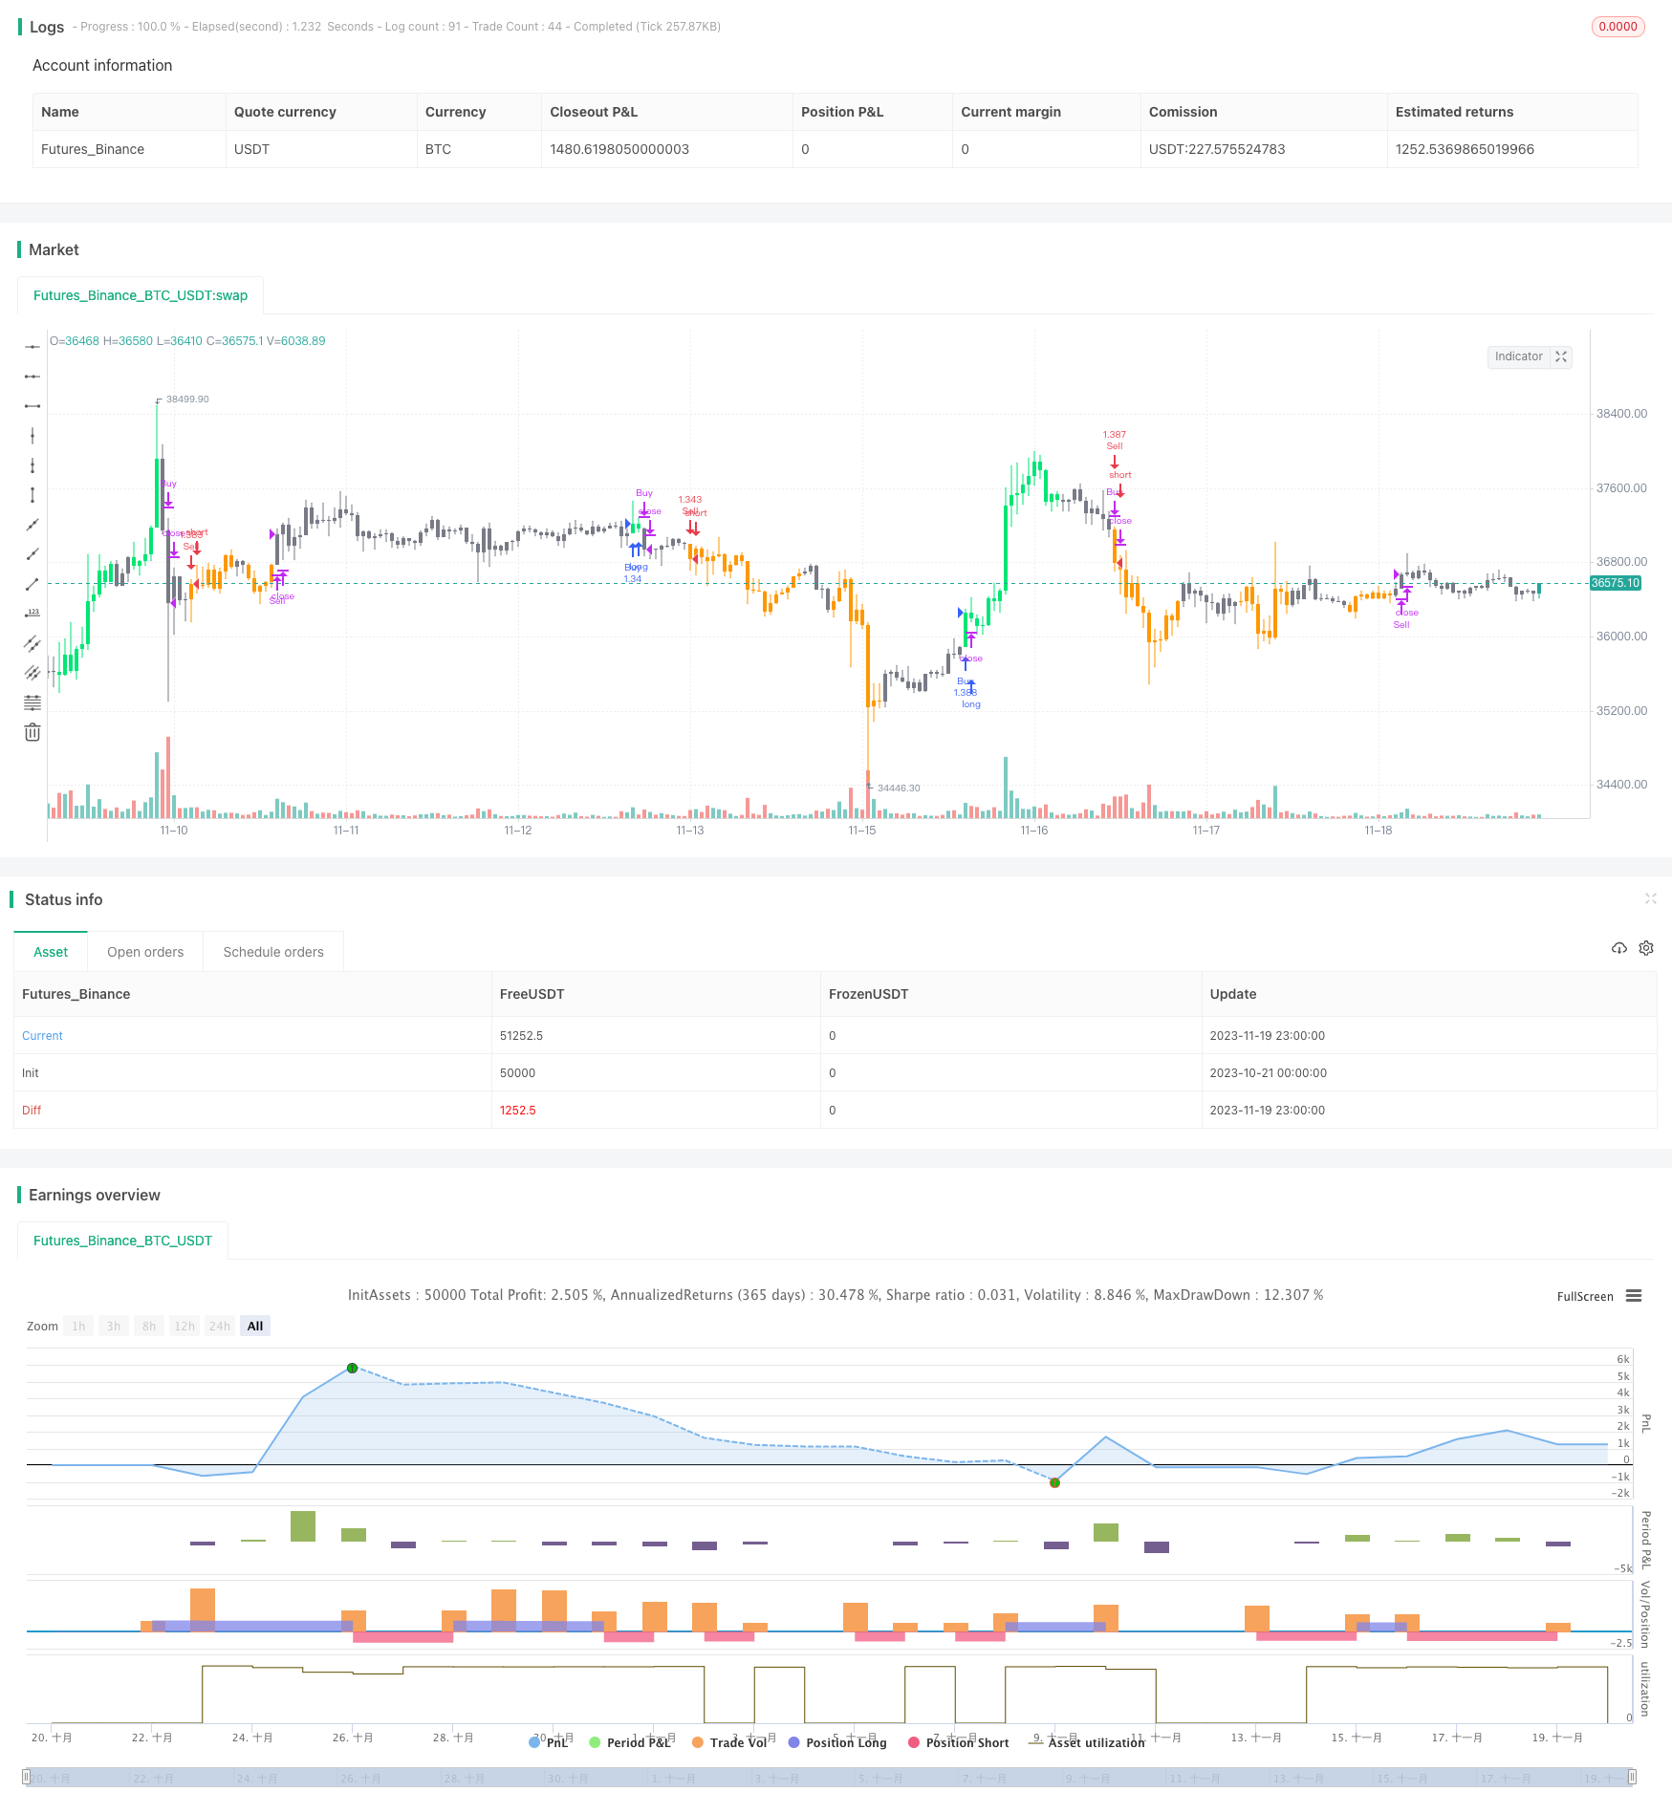Click the Current link in asset table
The image size is (1672, 1814).
pyautogui.click(x=42, y=1035)
